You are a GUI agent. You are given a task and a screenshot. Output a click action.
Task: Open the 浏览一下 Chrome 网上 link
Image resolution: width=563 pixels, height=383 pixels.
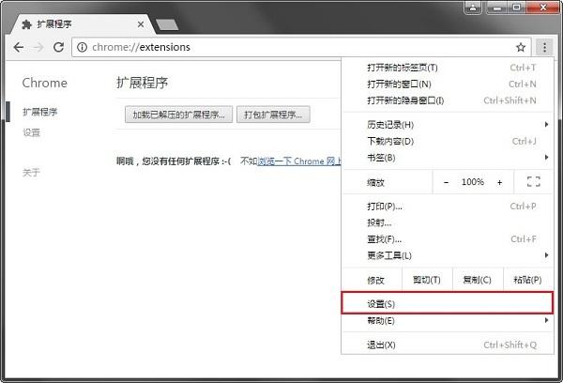299,161
